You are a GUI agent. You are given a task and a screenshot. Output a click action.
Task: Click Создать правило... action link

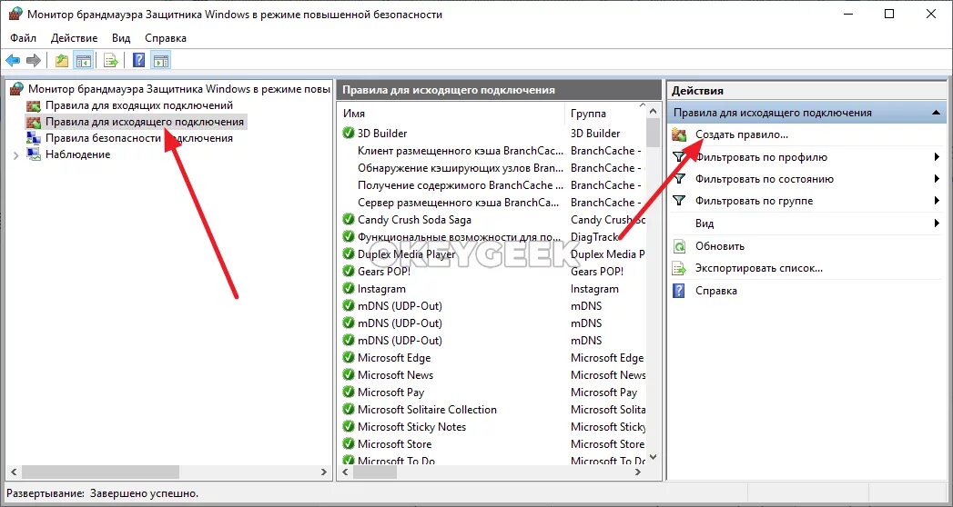(742, 134)
